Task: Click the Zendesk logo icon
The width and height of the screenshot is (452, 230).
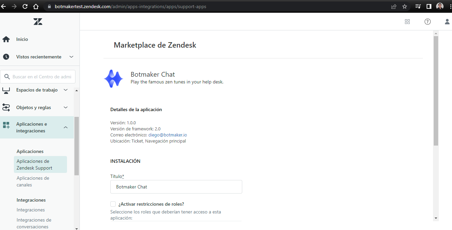Action: [x=38, y=22]
